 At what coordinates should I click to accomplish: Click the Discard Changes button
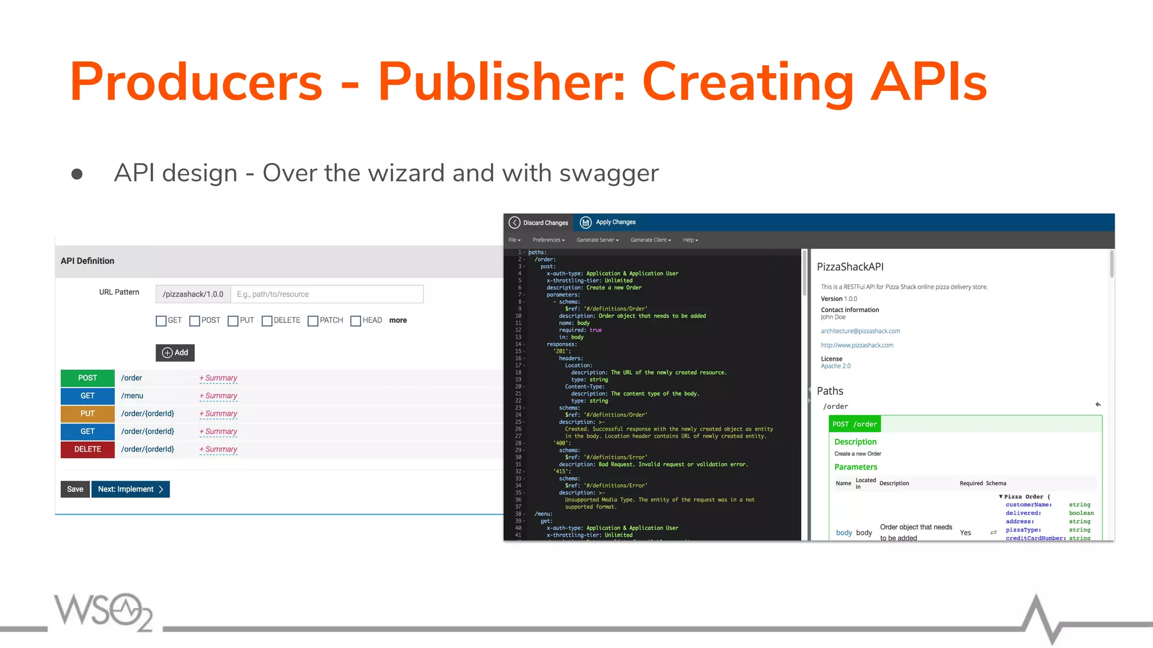539,223
